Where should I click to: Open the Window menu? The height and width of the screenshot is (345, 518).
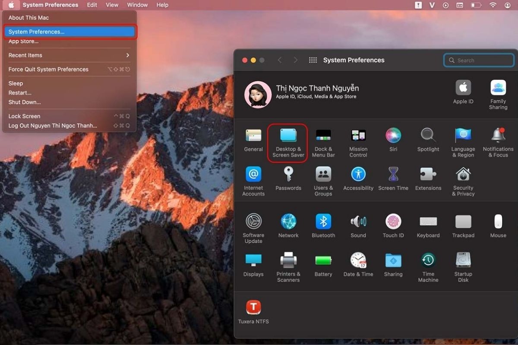(137, 5)
